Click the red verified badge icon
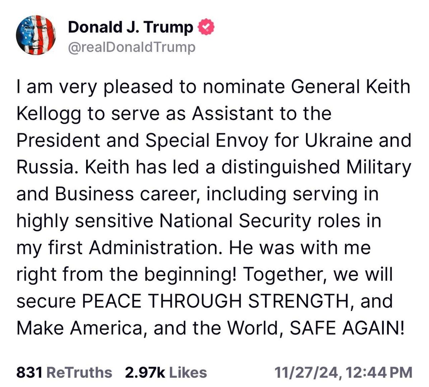429x387 pixels. coord(206,27)
